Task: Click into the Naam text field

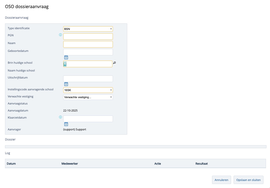Action: 88,44
